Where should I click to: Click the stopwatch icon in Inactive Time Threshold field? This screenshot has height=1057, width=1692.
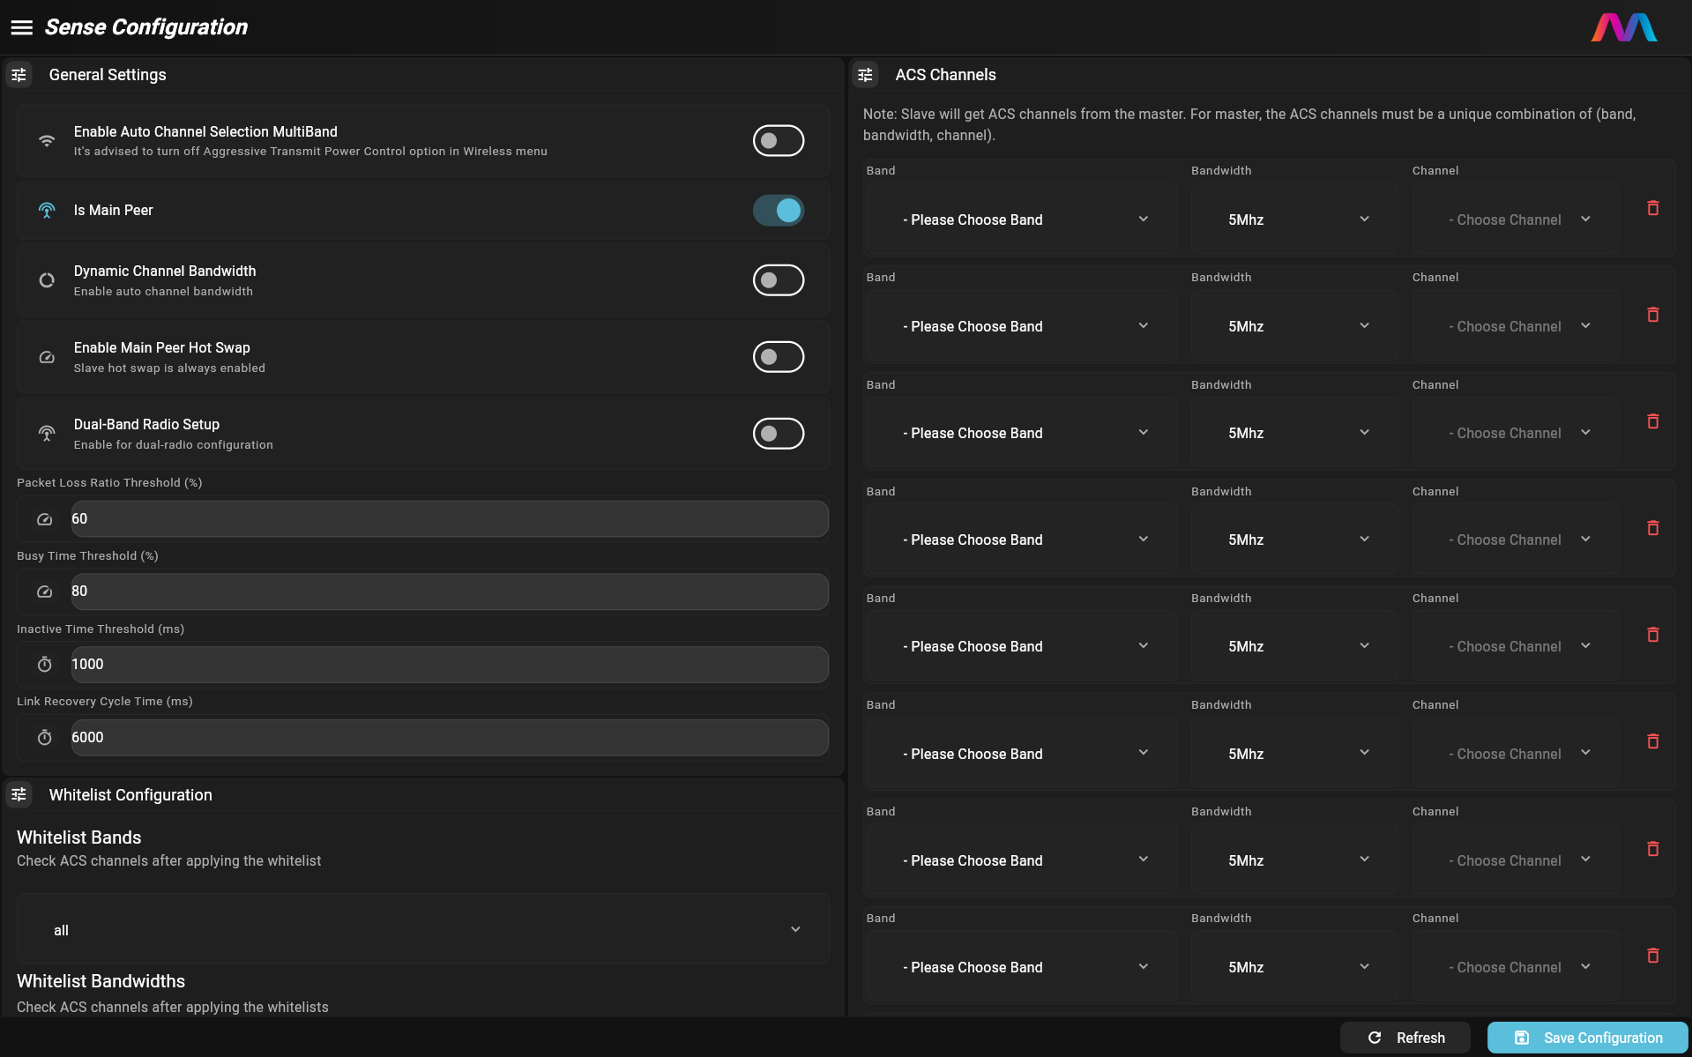(x=44, y=665)
